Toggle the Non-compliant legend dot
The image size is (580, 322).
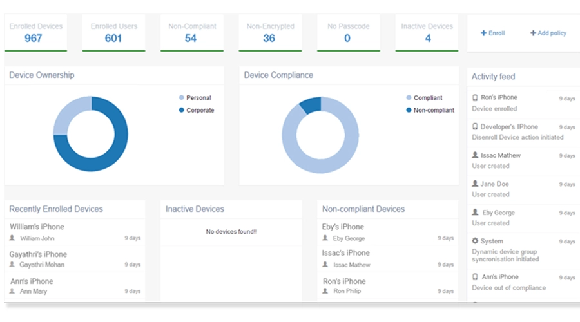tap(409, 110)
